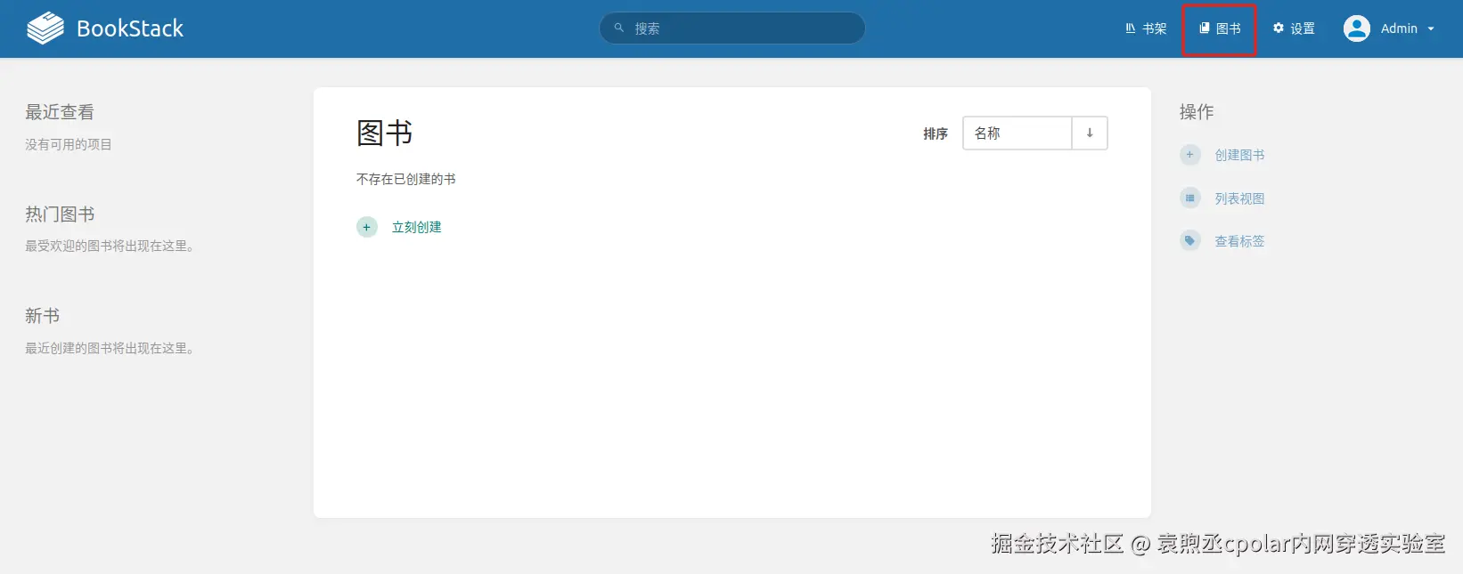Click the 热门图书 sidebar heading
Viewport: 1463px width, 574px height.
click(x=60, y=214)
